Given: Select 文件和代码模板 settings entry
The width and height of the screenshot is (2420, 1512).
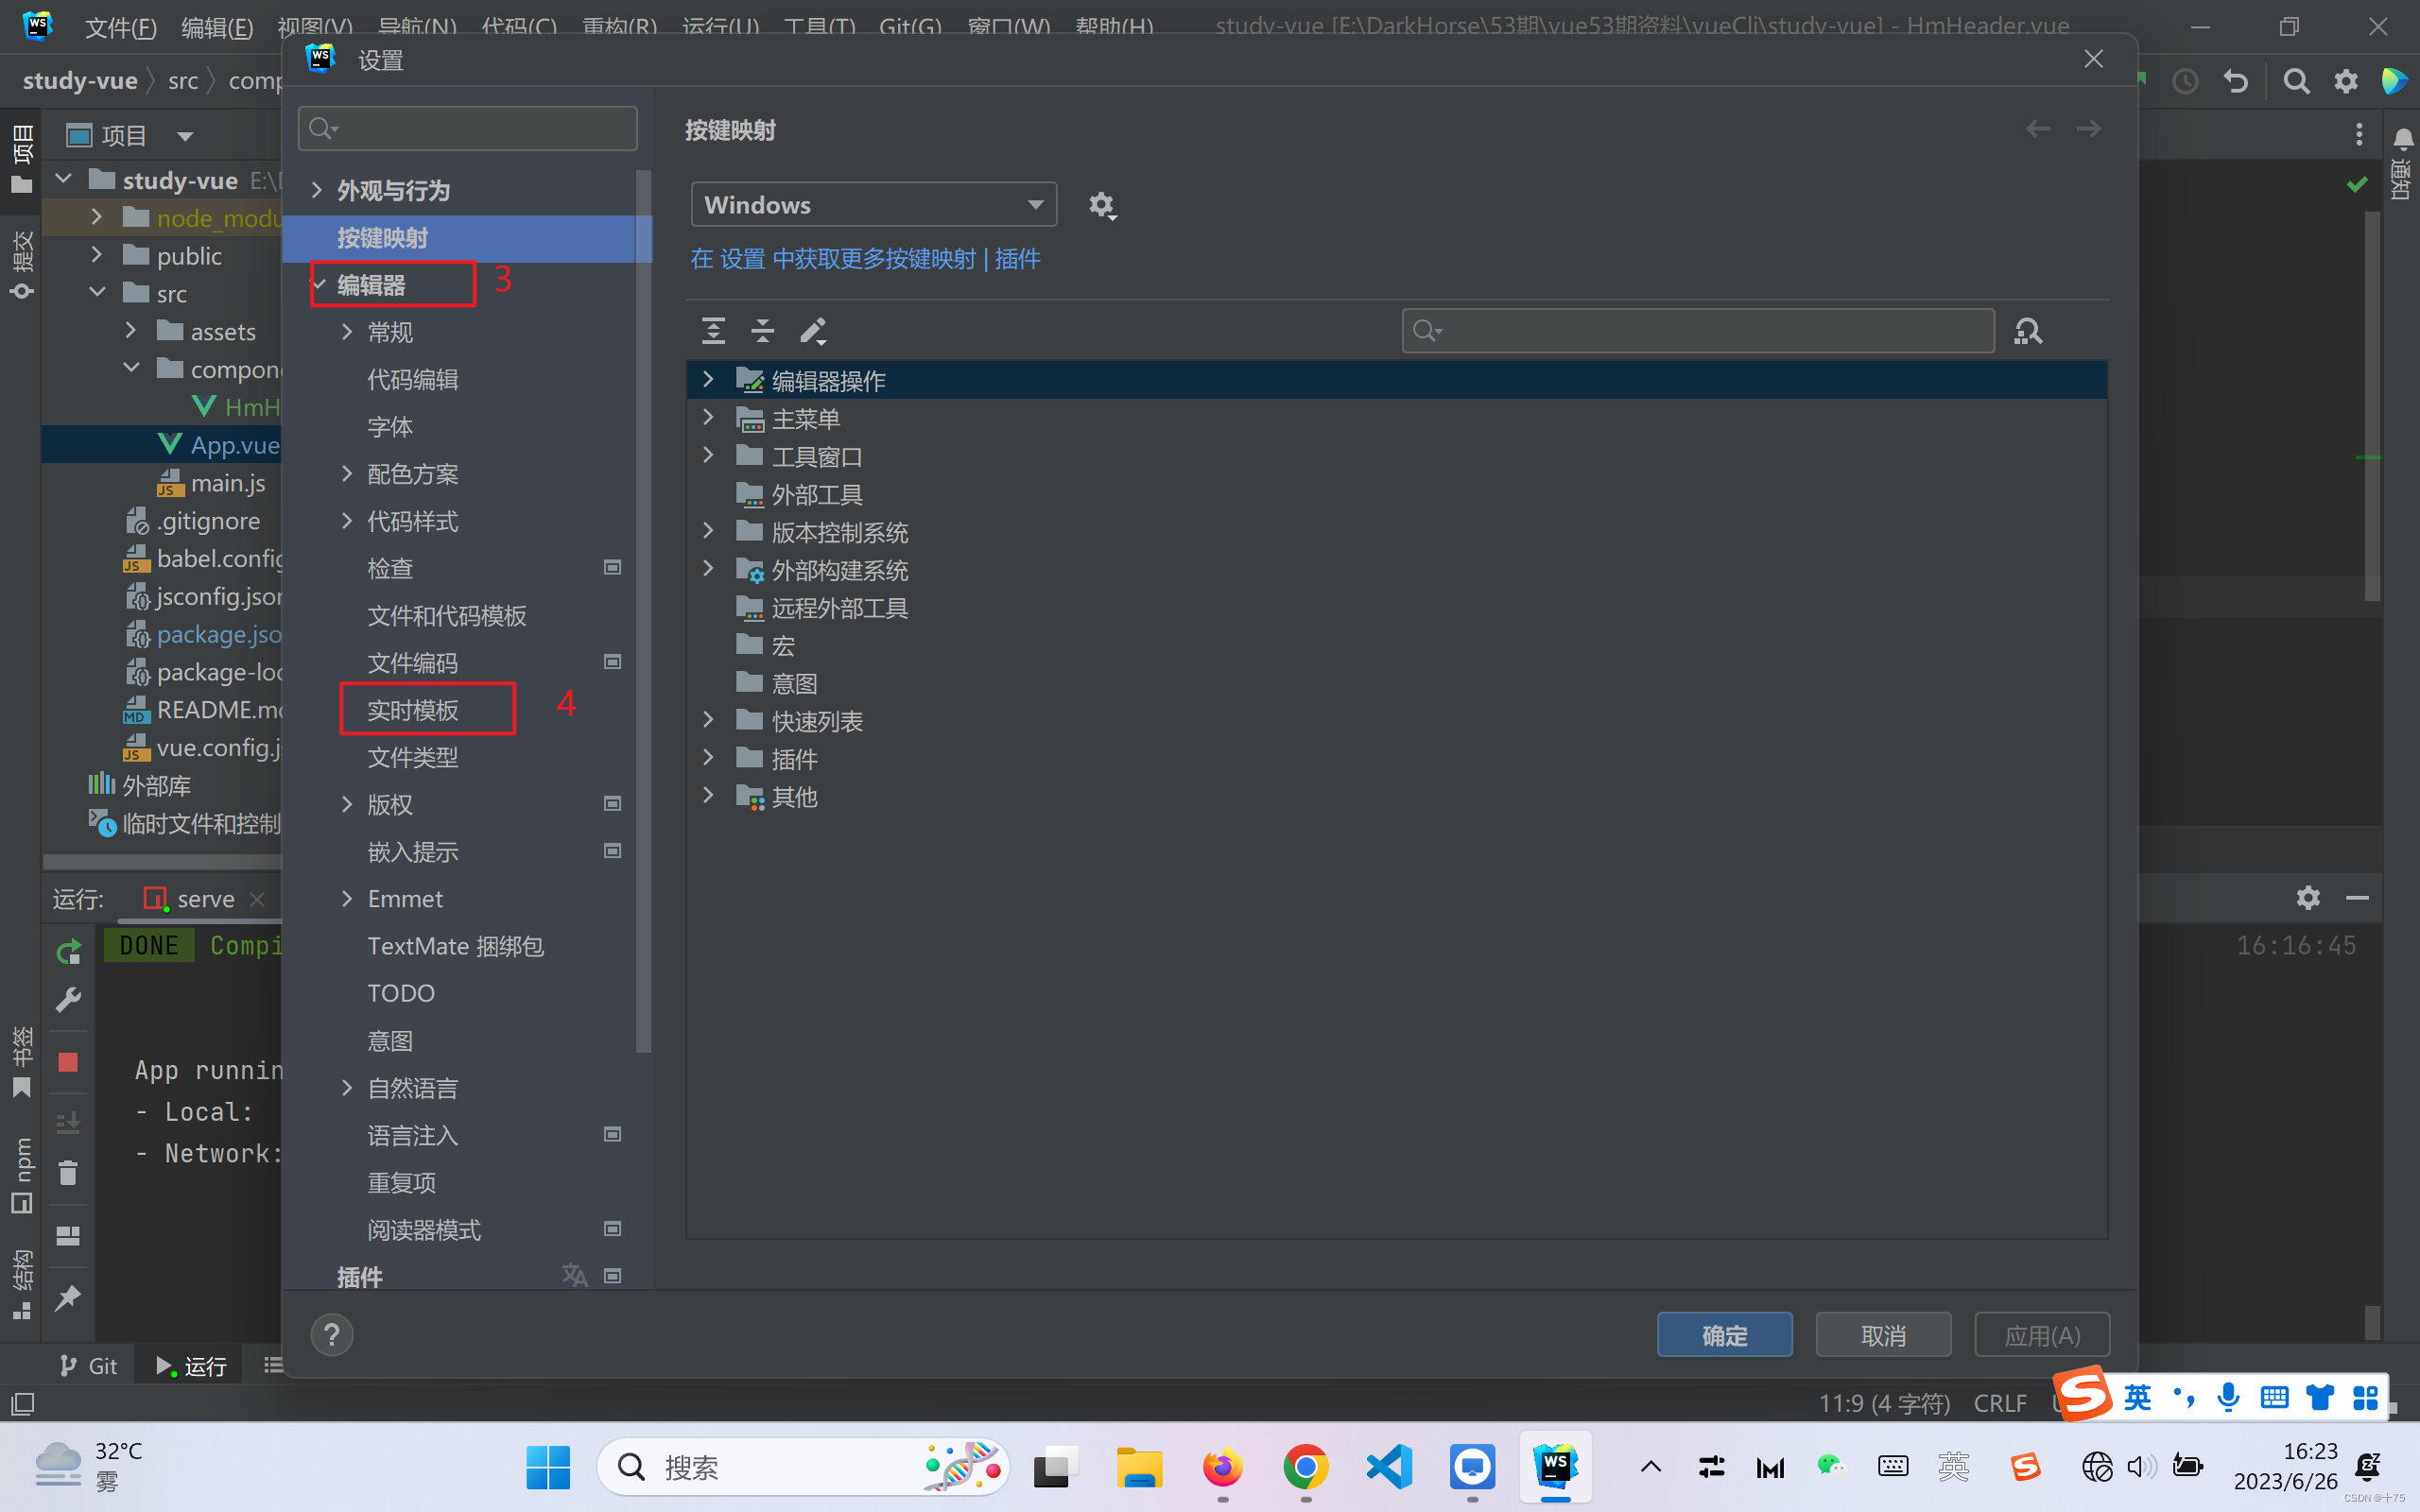Looking at the screenshot, I should point(447,616).
